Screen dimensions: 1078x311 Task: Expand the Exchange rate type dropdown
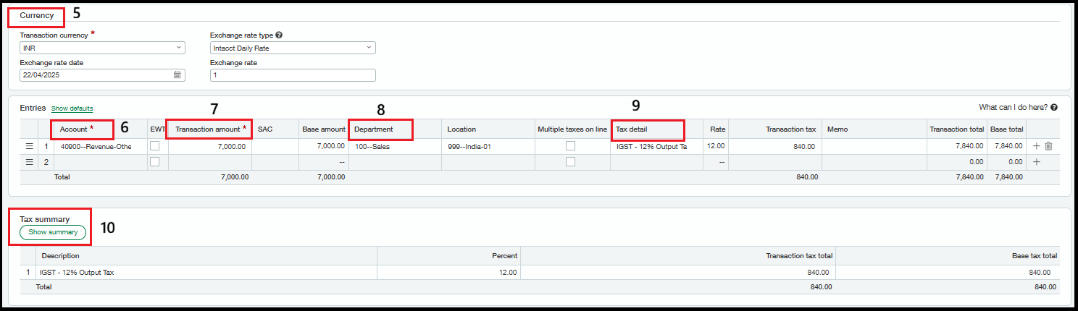[293, 48]
